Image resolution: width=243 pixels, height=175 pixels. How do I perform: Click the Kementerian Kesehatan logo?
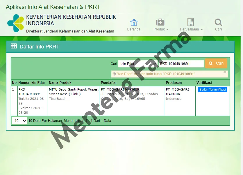(16, 23)
